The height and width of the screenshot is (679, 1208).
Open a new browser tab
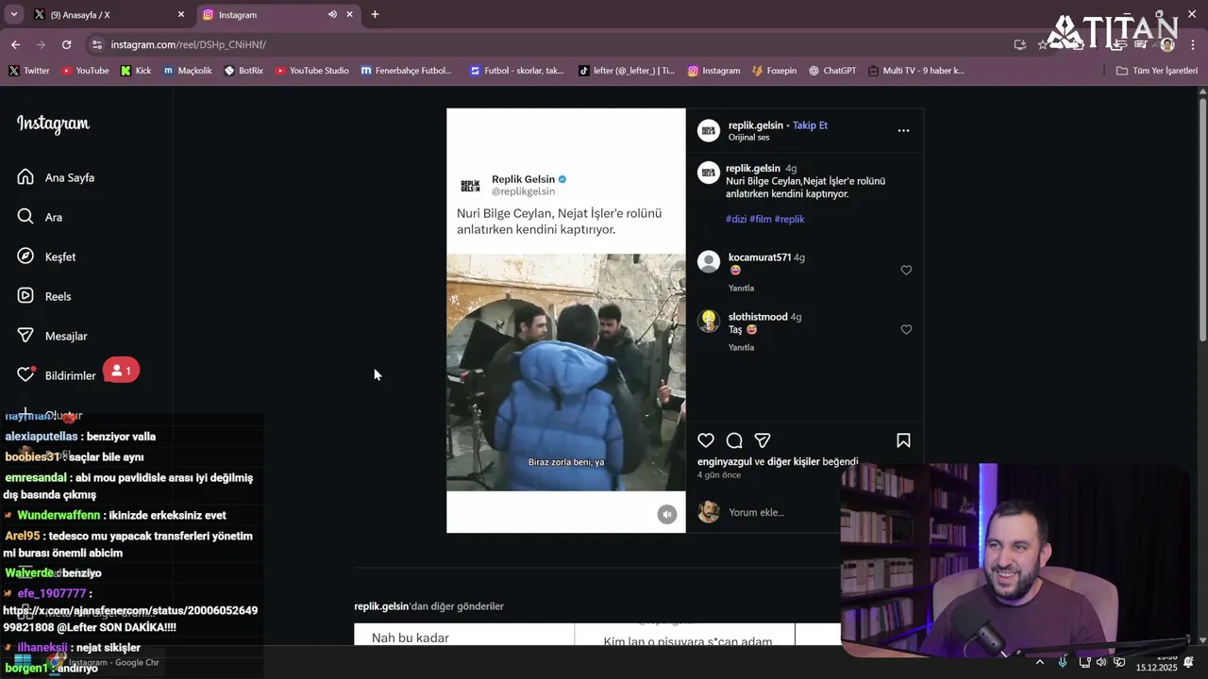375,14
